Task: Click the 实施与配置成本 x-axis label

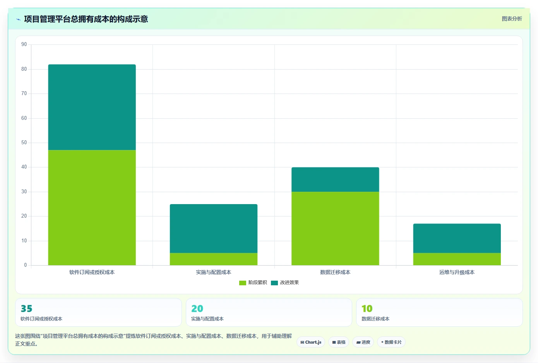Action: (x=214, y=272)
